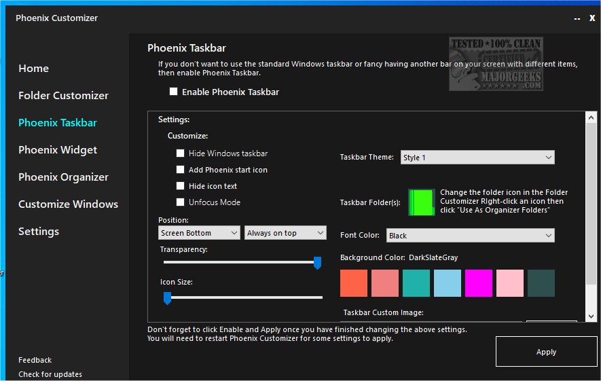Toggle Add Phoenix start icon checkbox
Screen dimensions: 601x381
coord(181,170)
